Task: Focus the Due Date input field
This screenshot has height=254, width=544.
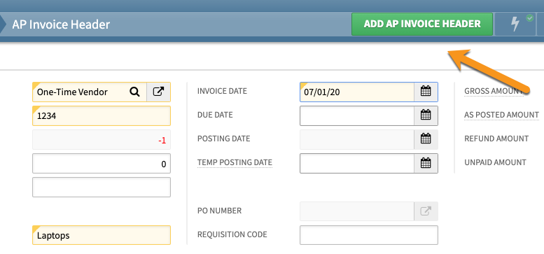Action: 357,115
